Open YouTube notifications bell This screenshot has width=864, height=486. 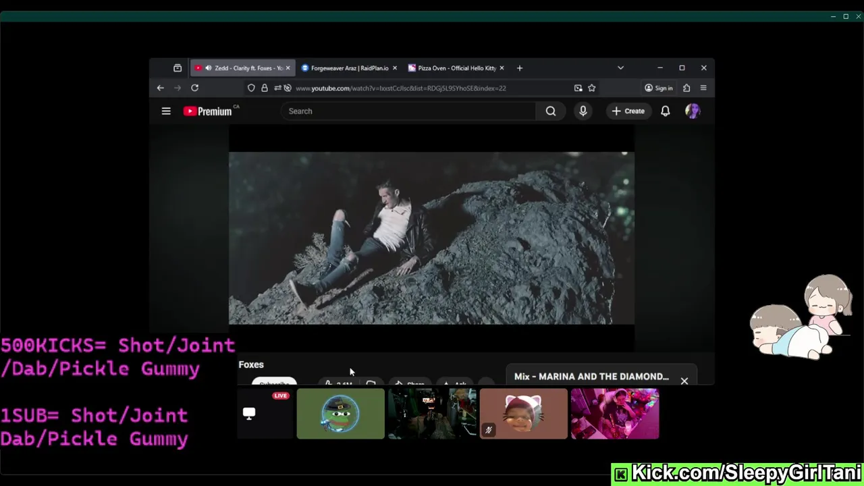click(x=666, y=111)
